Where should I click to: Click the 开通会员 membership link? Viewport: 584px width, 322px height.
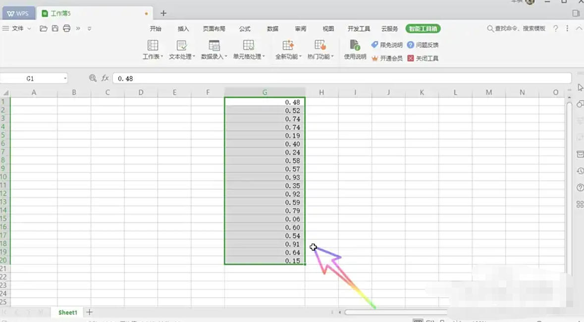390,58
